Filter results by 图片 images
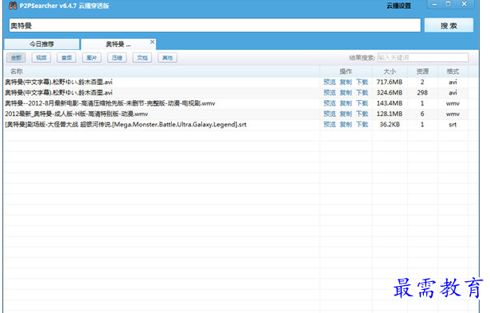Viewport: 490px width, 313px height. (91, 58)
